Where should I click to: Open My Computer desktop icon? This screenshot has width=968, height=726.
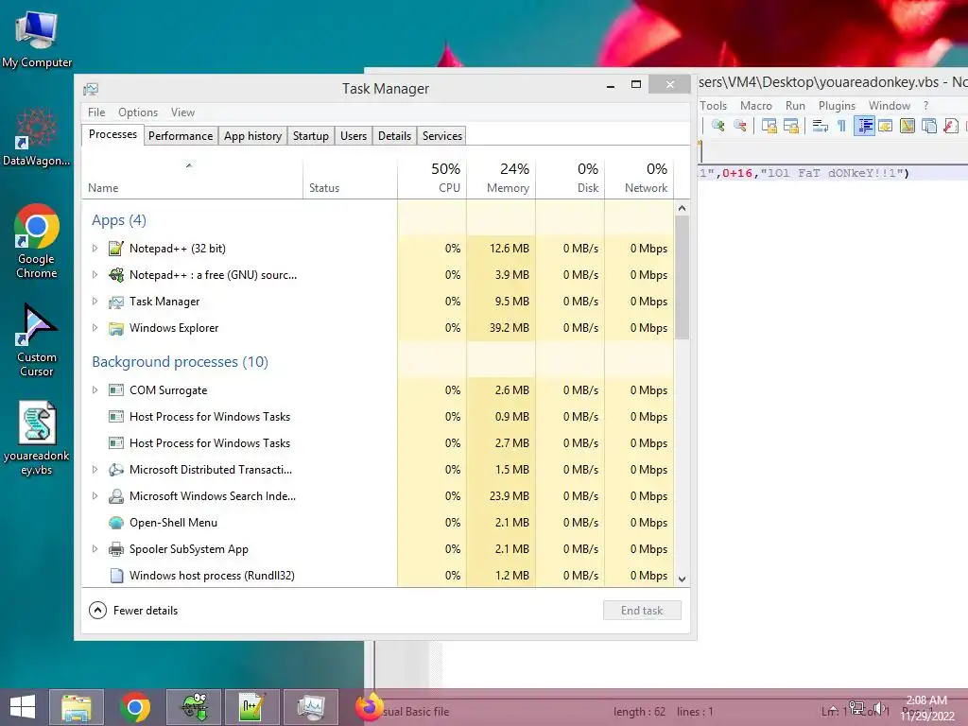tap(37, 40)
